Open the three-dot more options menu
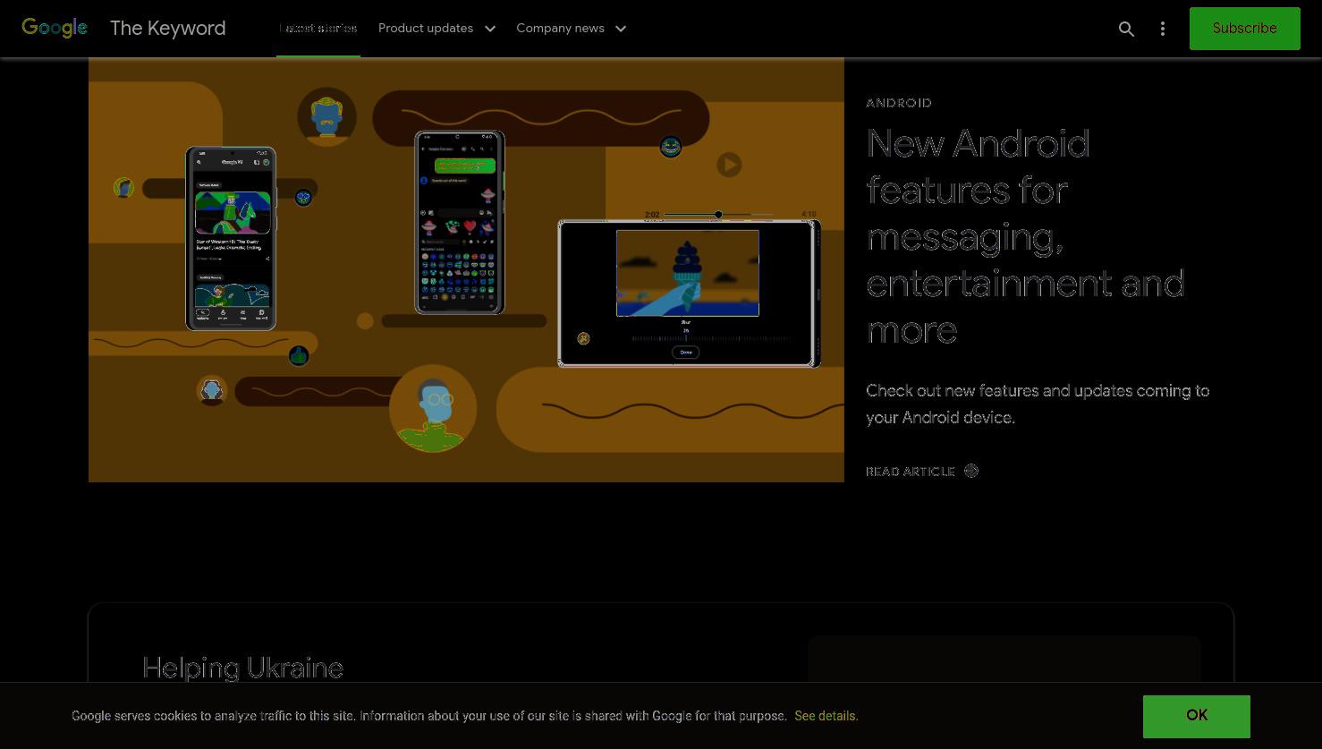The width and height of the screenshot is (1322, 749). click(1163, 29)
